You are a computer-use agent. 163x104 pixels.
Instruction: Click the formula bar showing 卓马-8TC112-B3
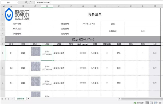click(99, 2)
